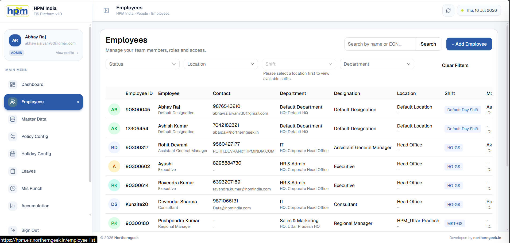
Task: Click Regional Manager designation cell
Action: click(353, 223)
